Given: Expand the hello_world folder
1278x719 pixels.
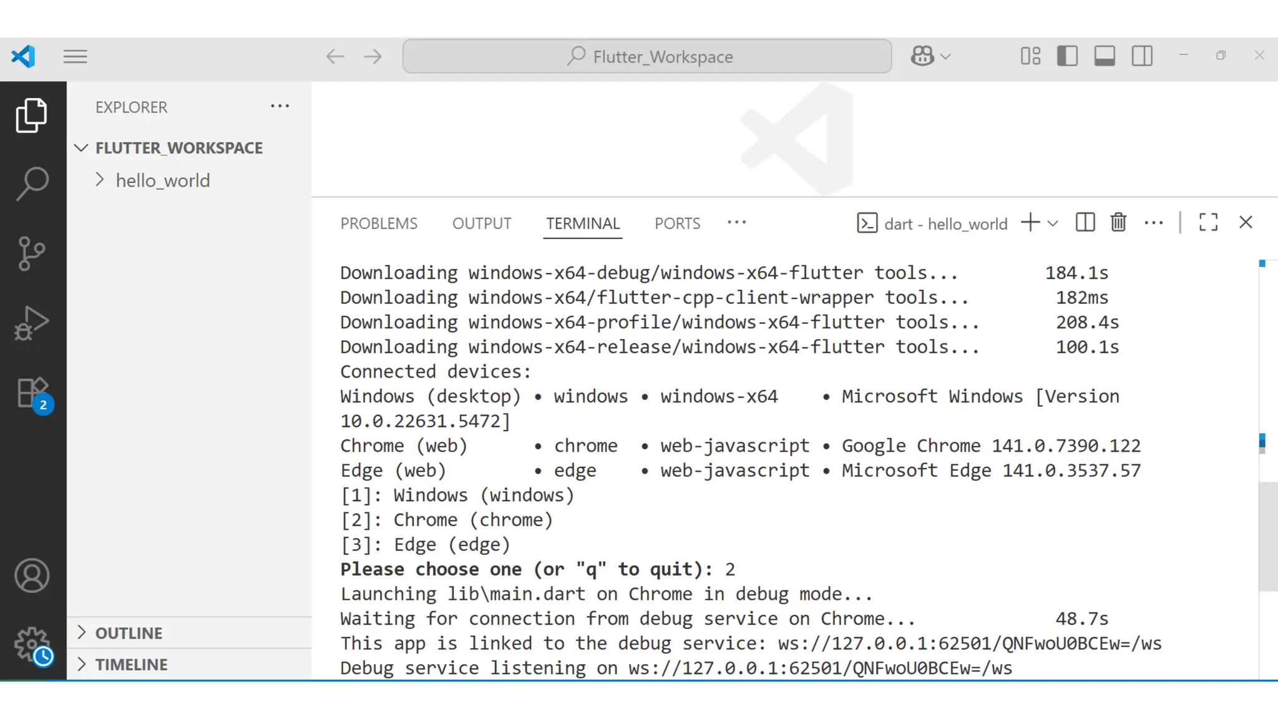Looking at the screenshot, I should (162, 181).
